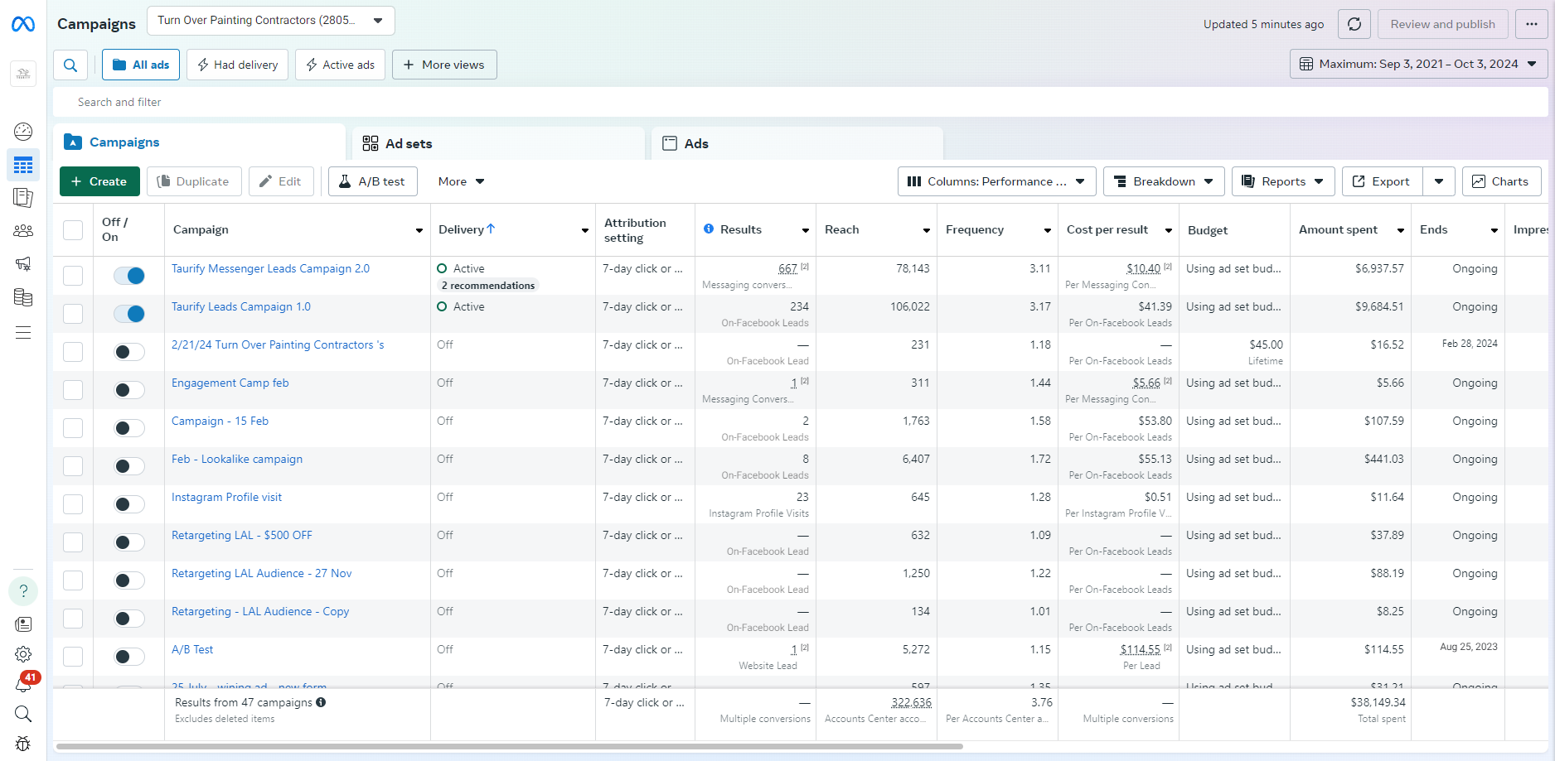1555x761 pixels.
Task: Select the All ads view
Action: point(141,65)
